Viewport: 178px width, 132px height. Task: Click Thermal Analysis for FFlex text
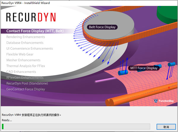[x=26, y=66]
